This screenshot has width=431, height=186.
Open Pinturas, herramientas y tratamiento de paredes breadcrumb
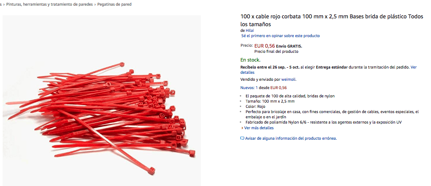[x=49, y=4]
